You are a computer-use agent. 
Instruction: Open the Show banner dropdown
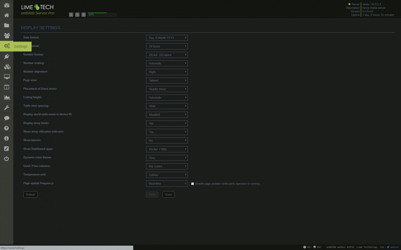pos(167,140)
